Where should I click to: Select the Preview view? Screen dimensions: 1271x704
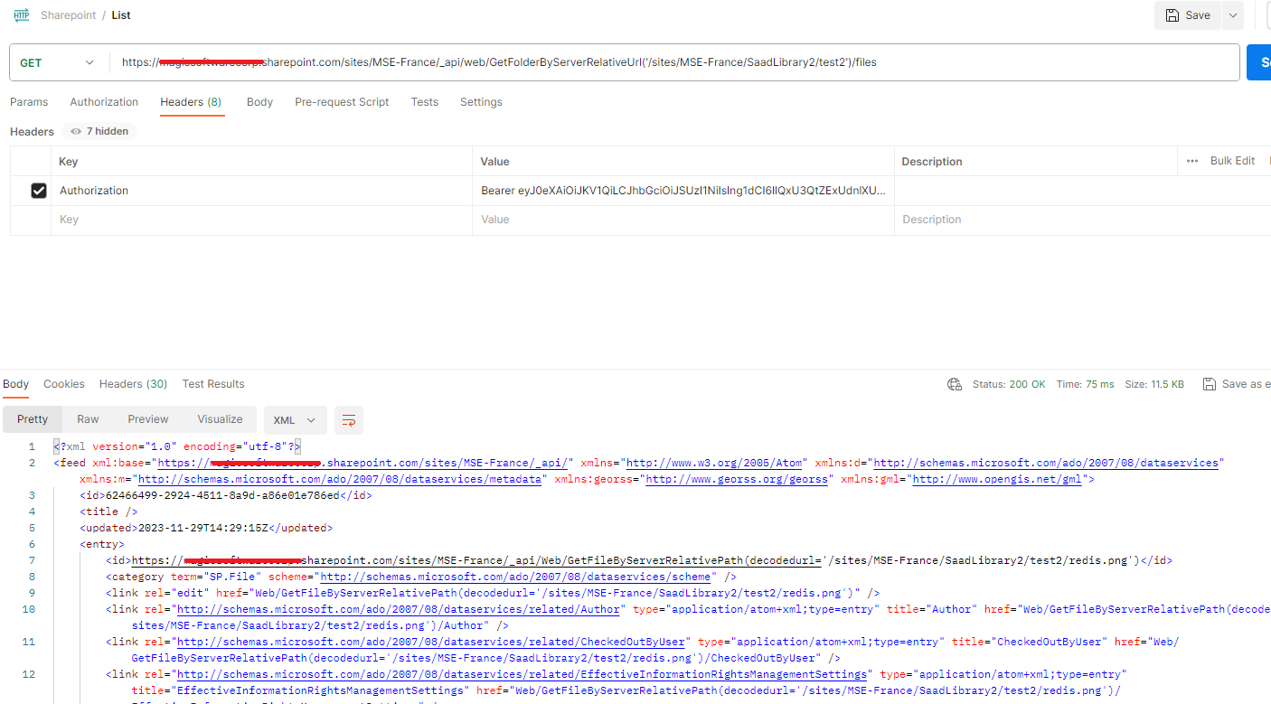(x=148, y=419)
